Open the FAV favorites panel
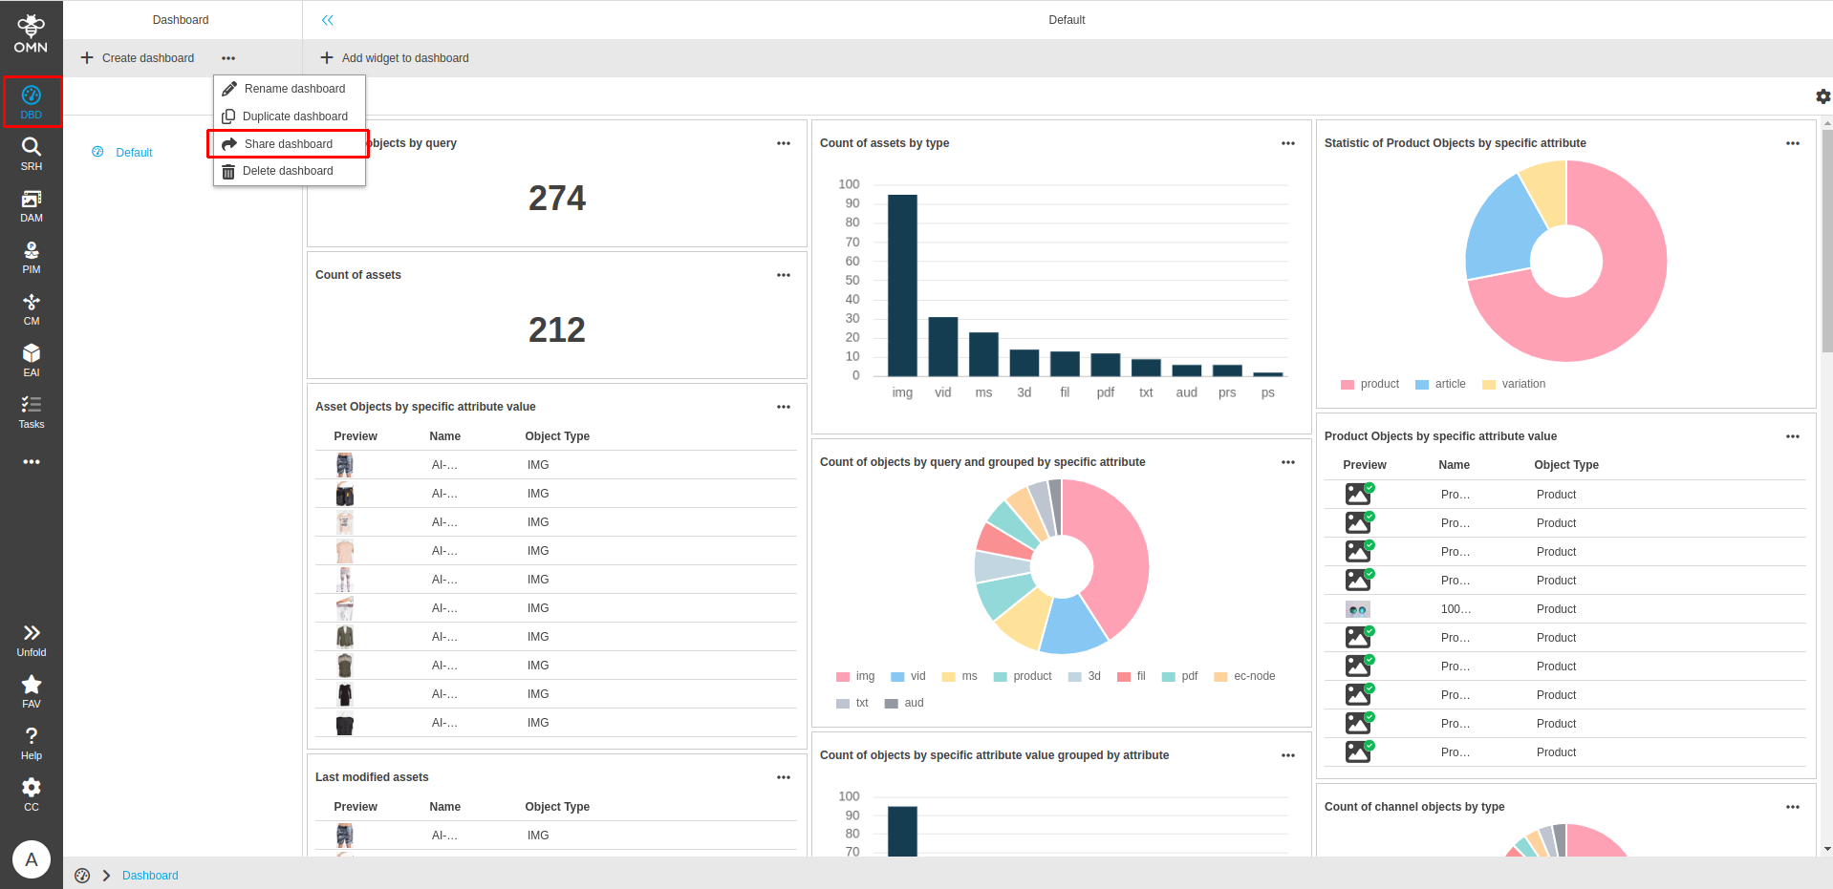 tap(31, 689)
